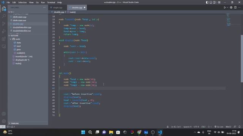Open OBS Studio from taskbar
243x136 pixels.
153,132
